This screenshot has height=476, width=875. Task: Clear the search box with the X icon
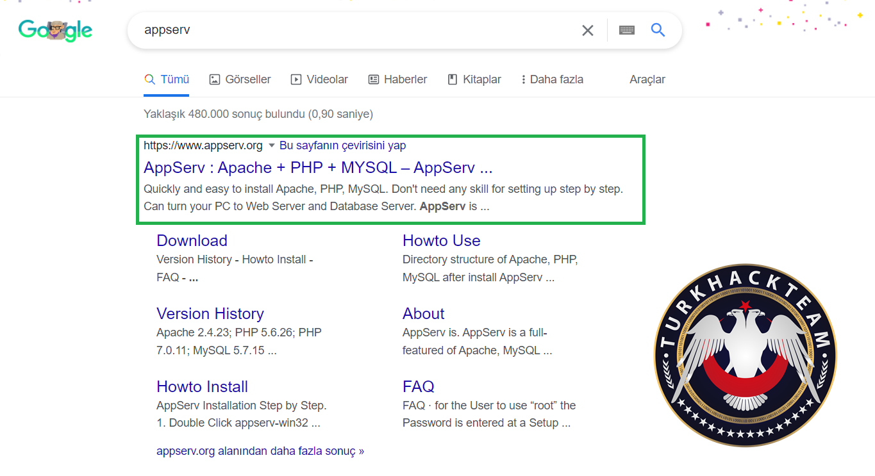pos(587,30)
